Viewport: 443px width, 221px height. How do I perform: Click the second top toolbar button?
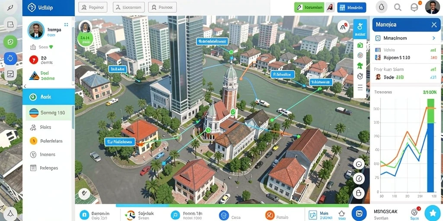(x=128, y=7)
